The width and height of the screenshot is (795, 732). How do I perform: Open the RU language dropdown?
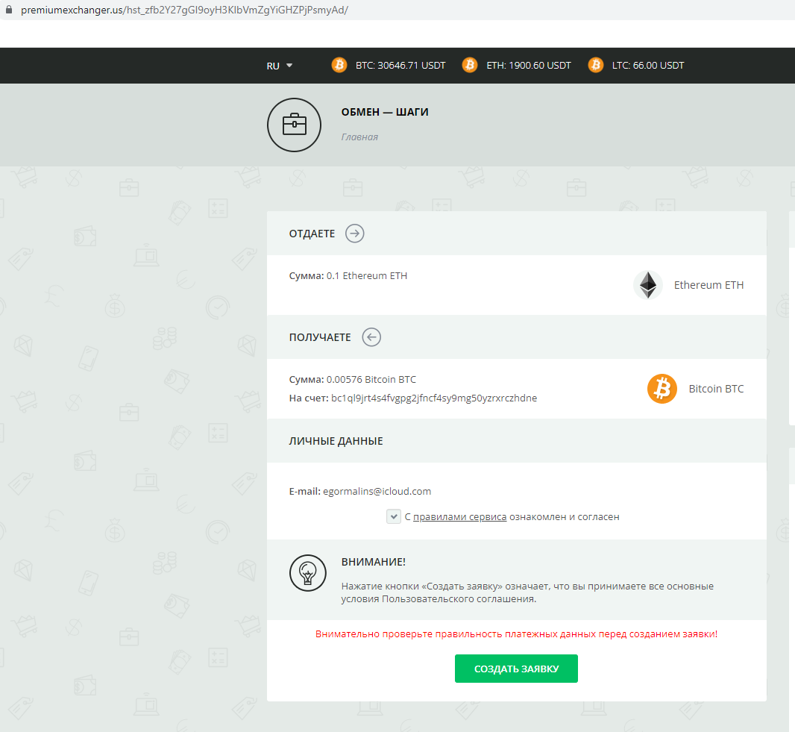tap(280, 66)
